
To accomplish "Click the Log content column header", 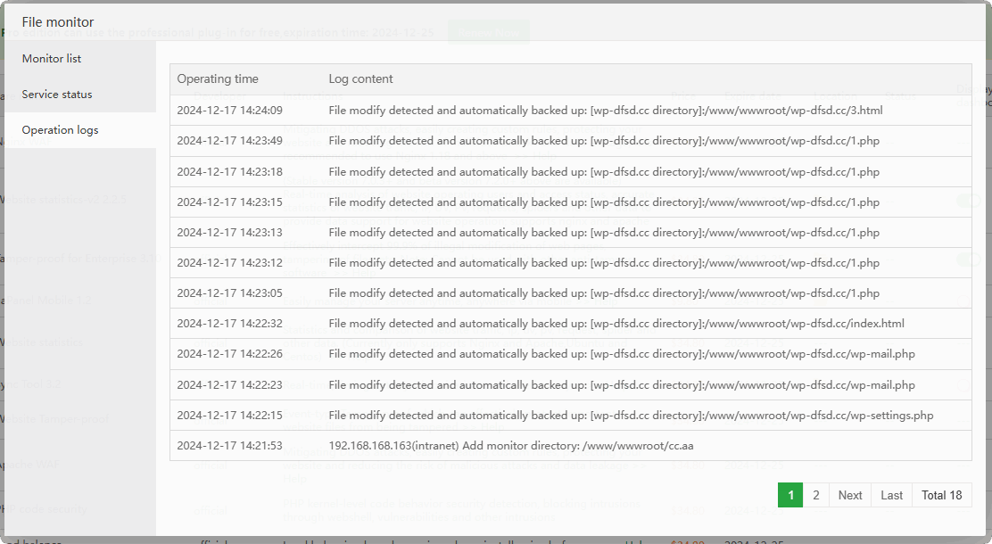I will tap(360, 78).
